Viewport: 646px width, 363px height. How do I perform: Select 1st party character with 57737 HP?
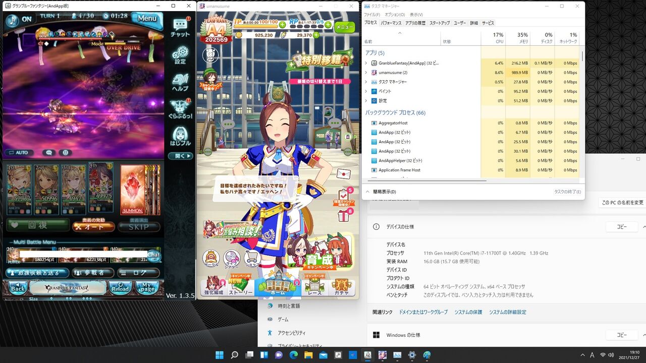[x=19, y=189]
